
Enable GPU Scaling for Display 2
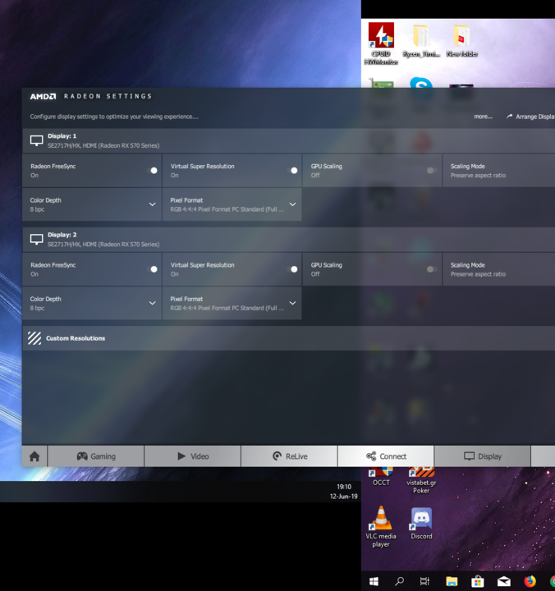(432, 269)
